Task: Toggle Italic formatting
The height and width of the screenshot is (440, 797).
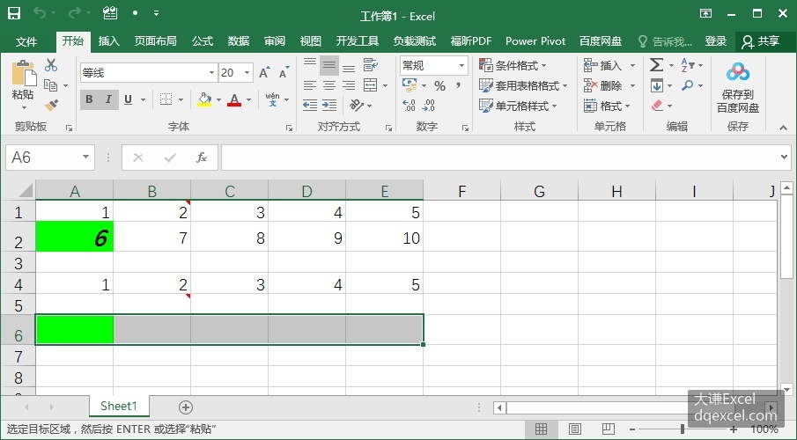Action: [x=108, y=99]
